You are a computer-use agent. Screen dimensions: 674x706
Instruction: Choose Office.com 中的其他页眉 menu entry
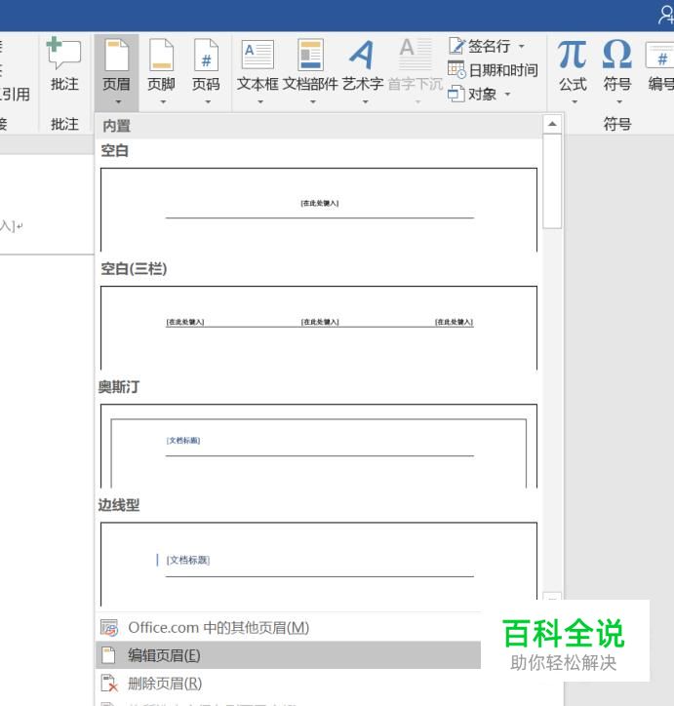pyautogui.click(x=288, y=628)
